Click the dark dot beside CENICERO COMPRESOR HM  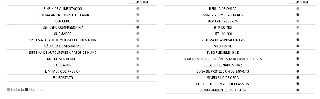click(138, 27)
